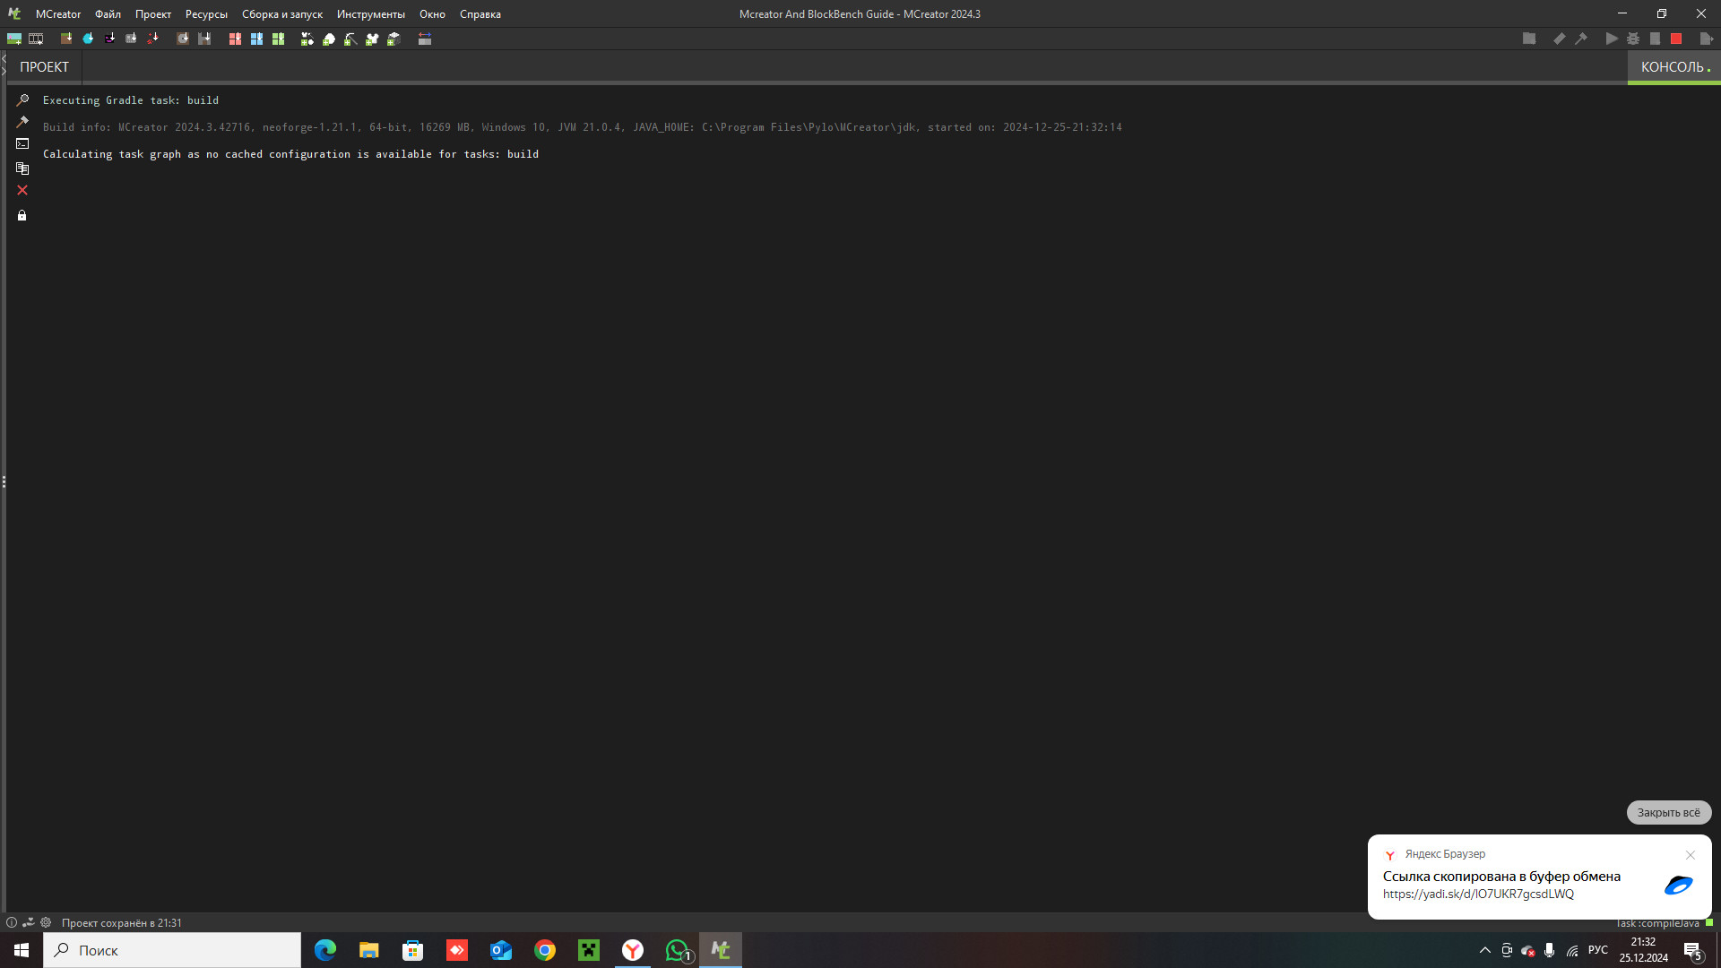Click the Поиск search field in the taskbar
This screenshot has width=1721, height=968.
click(170, 950)
